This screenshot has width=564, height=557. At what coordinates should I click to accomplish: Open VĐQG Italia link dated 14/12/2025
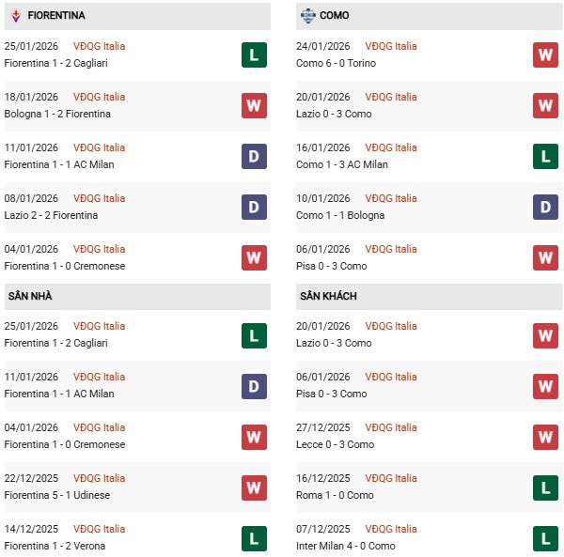click(x=99, y=529)
